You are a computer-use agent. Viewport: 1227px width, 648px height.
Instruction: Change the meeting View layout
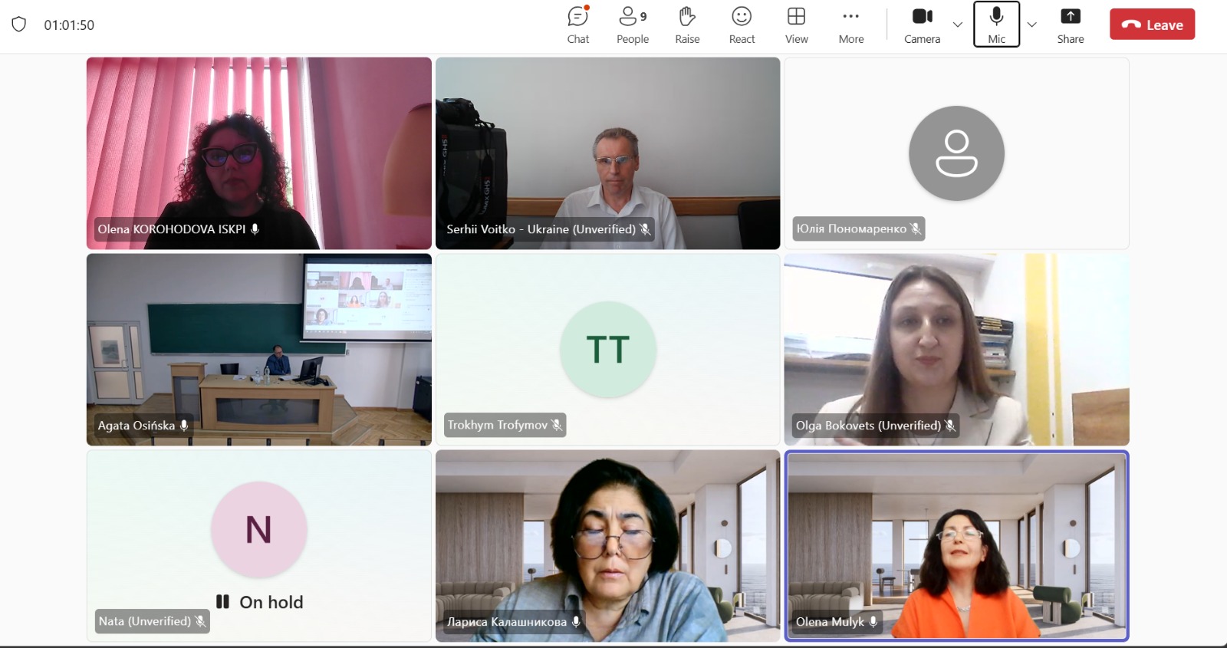click(x=796, y=25)
